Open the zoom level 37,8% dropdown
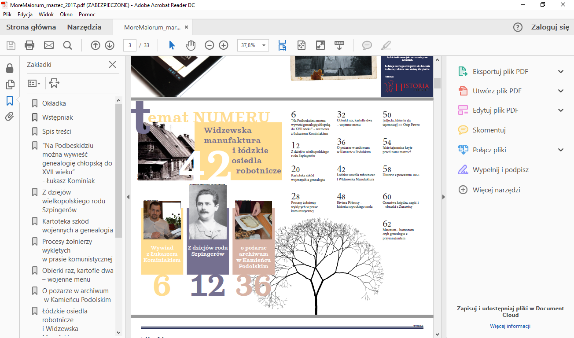This screenshot has height=338, width=574. 264,45
